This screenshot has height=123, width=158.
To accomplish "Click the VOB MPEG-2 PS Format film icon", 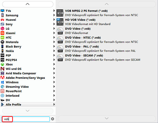I will click(60, 13).
